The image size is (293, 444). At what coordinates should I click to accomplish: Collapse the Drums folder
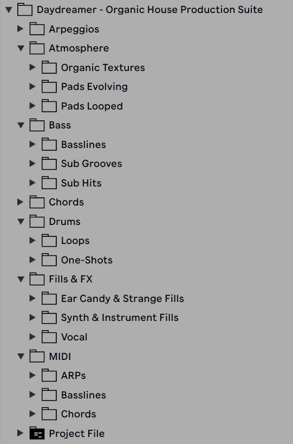pos(21,221)
